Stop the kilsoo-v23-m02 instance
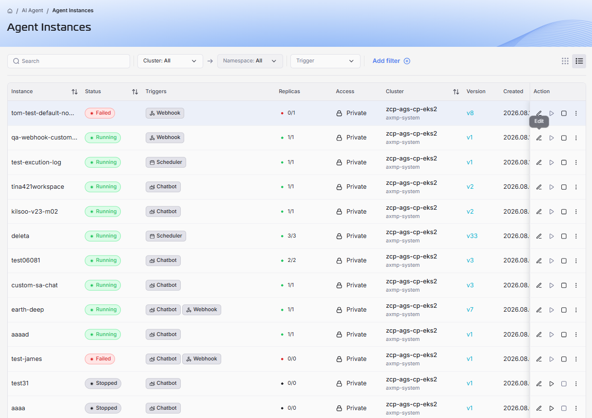 pyautogui.click(x=564, y=212)
